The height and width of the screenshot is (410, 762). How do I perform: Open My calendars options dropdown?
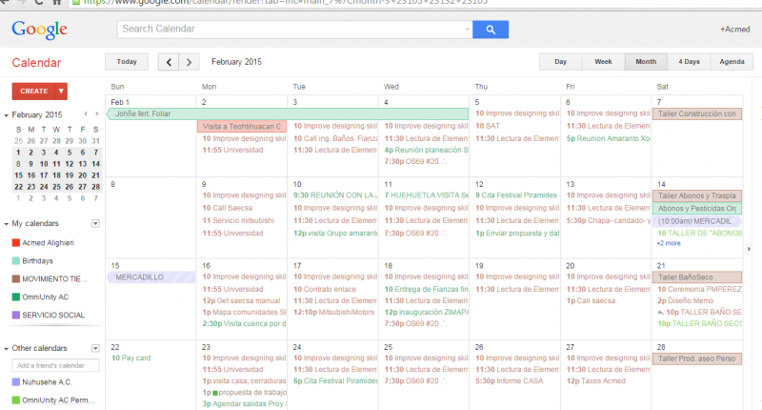[96, 224]
